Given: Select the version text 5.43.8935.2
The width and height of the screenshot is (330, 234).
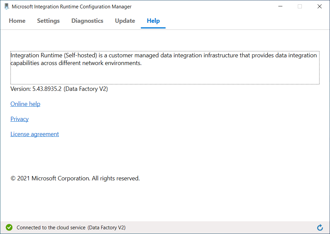Looking at the screenshot, I should pyautogui.click(x=47, y=89).
